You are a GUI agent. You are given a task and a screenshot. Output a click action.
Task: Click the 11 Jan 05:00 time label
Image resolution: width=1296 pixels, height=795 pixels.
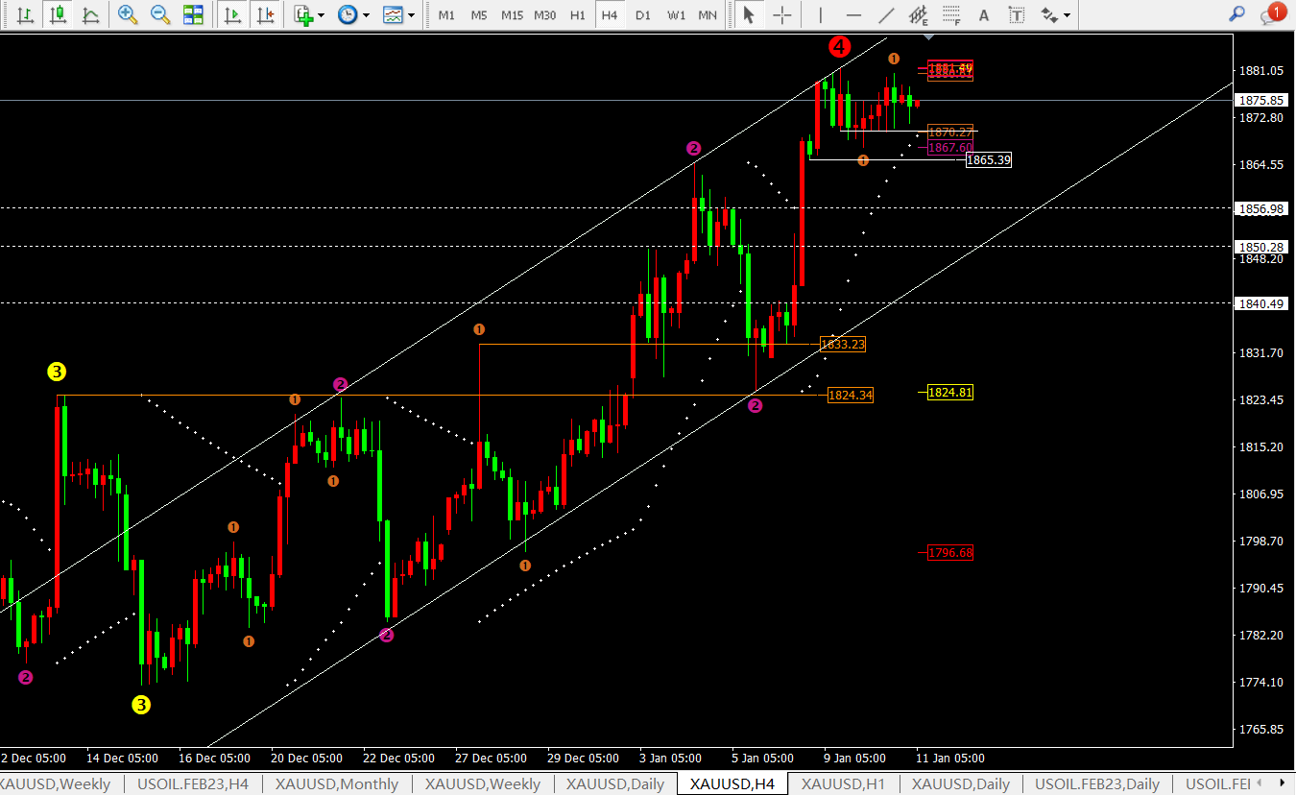click(950, 759)
